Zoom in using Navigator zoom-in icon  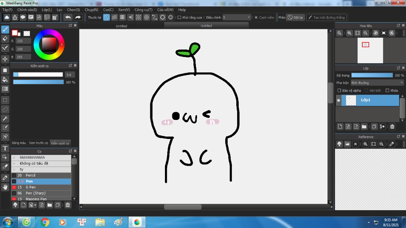coord(349,33)
